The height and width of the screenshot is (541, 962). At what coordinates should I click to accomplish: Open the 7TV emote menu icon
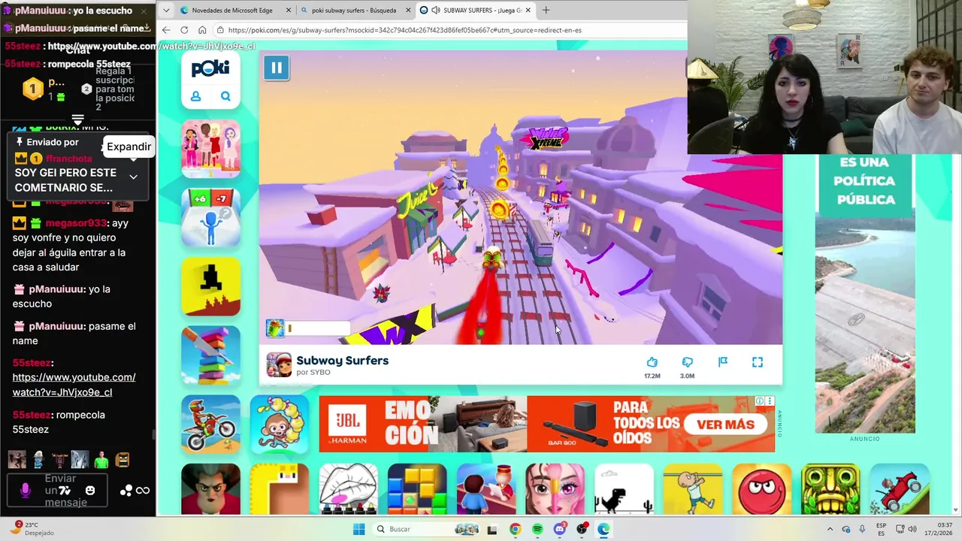pyautogui.click(x=64, y=490)
